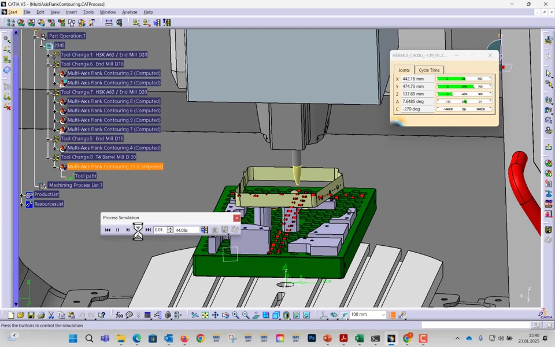Click the Print icon in bottom toolbar
The height and width of the screenshot is (347, 555).
pos(40,315)
